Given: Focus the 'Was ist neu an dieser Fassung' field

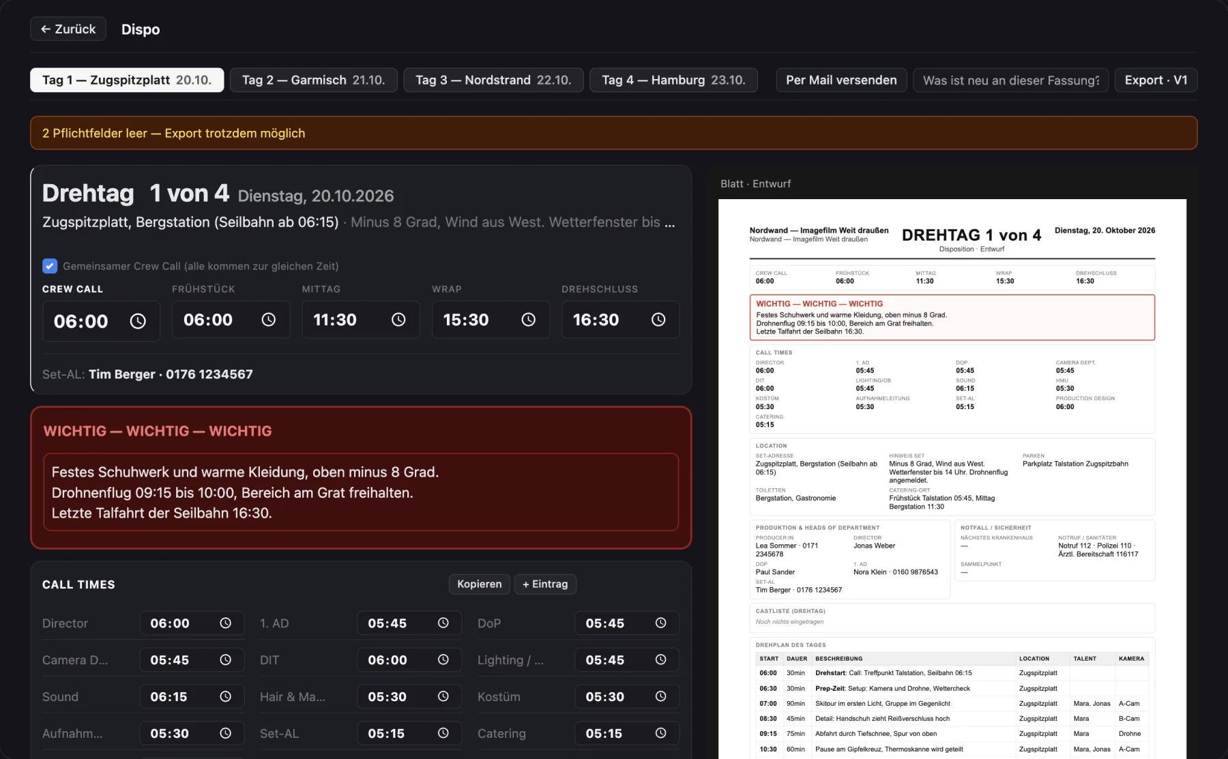Looking at the screenshot, I should (x=1011, y=80).
